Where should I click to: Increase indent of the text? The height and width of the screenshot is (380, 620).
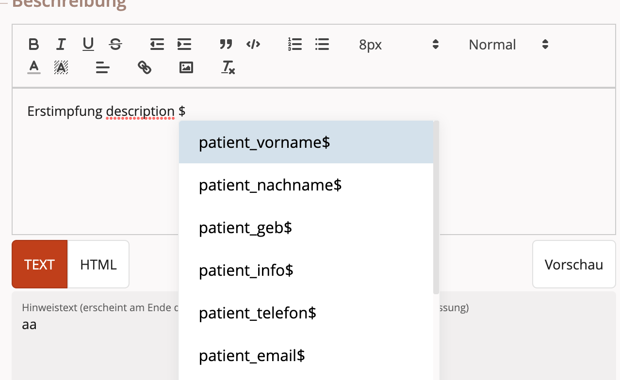tap(184, 45)
